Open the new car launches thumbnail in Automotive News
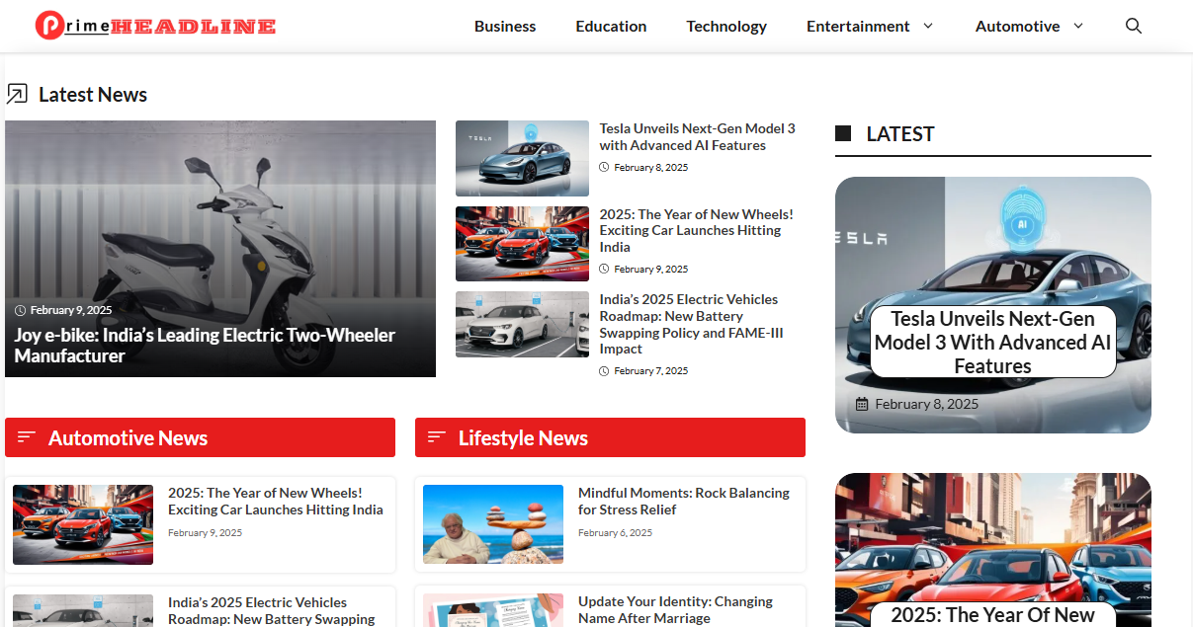1193x627 pixels. pos(83,524)
